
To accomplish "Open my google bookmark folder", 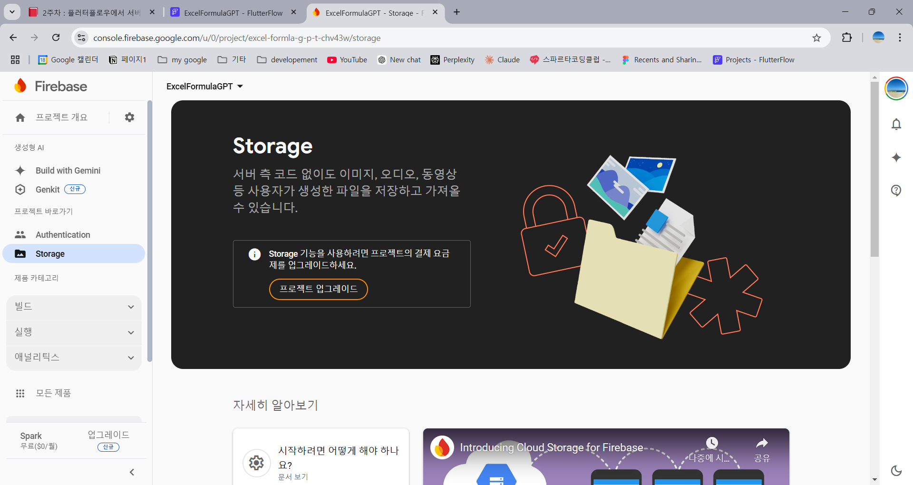I will click(x=182, y=60).
